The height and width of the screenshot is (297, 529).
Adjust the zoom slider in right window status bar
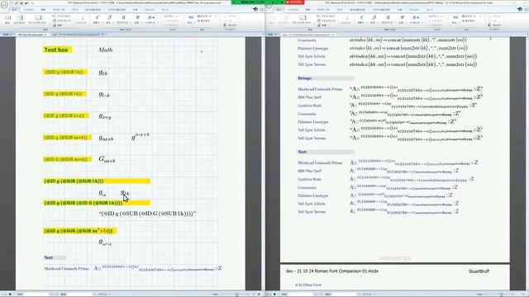502,295
